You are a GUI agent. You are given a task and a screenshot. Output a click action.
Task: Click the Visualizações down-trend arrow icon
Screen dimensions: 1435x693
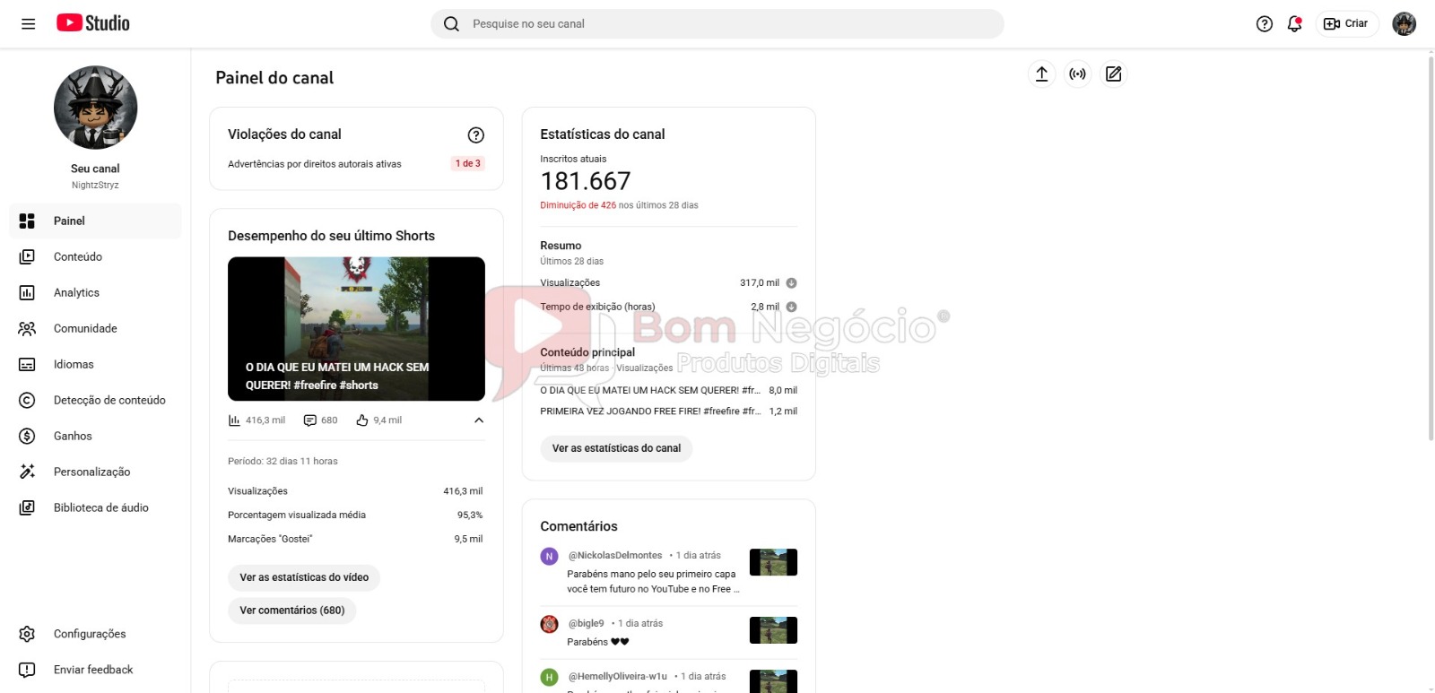(791, 283)
